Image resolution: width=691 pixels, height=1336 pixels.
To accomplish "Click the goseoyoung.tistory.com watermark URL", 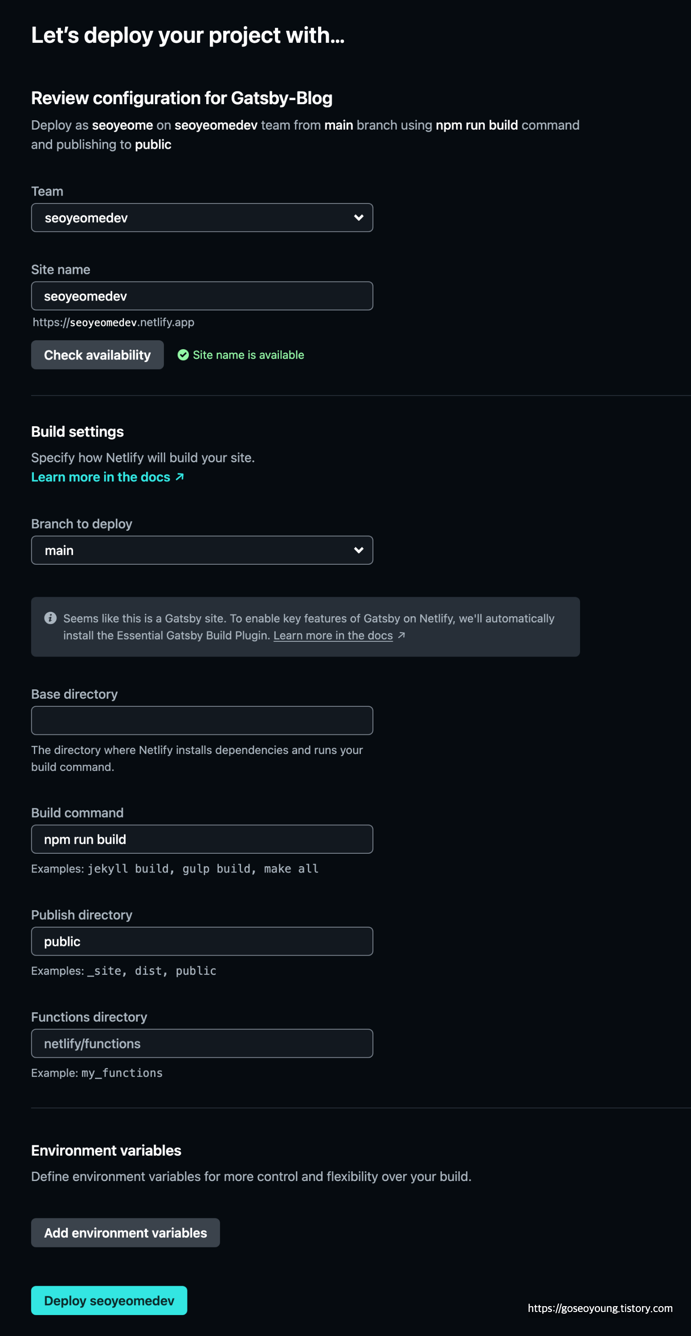I will tap(600, 1308).
